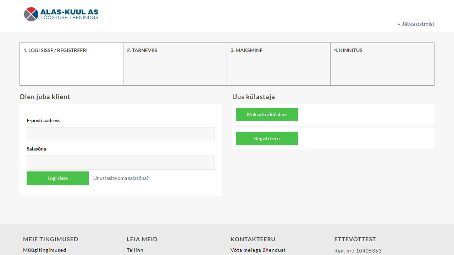Screen dimensions: 454x255
Task: Open Võta meiega ühendust contact link
Action: [258, 250]
